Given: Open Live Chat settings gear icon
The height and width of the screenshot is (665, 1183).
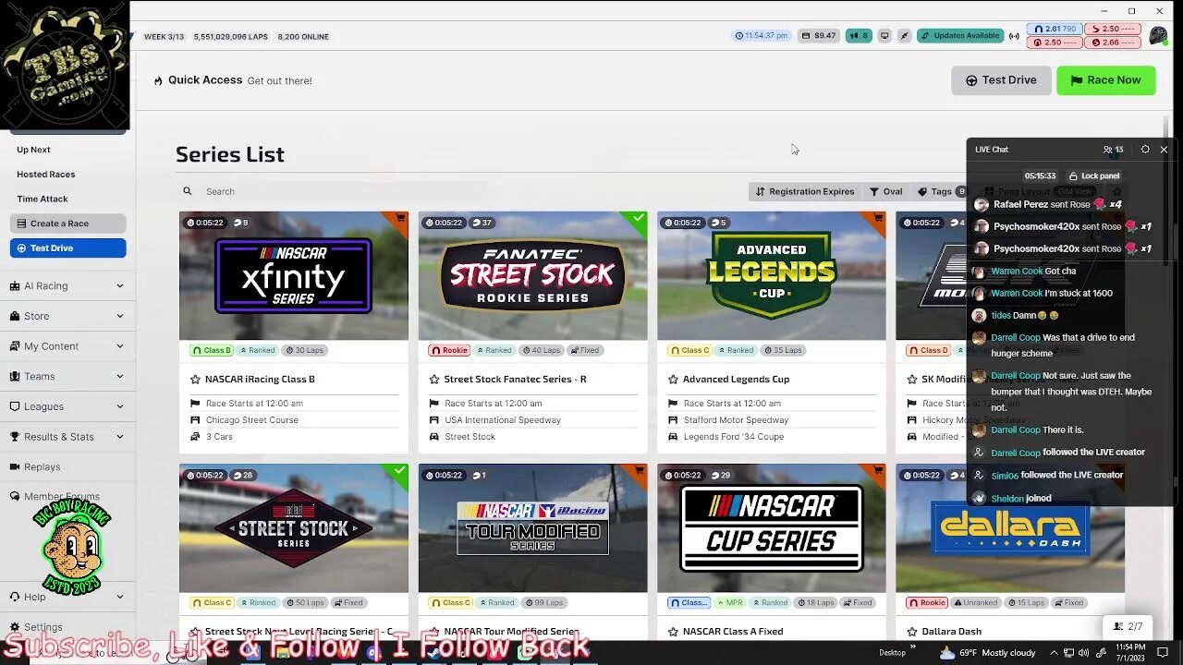Looking at the screenshot, I should [x=1145, y=150].
